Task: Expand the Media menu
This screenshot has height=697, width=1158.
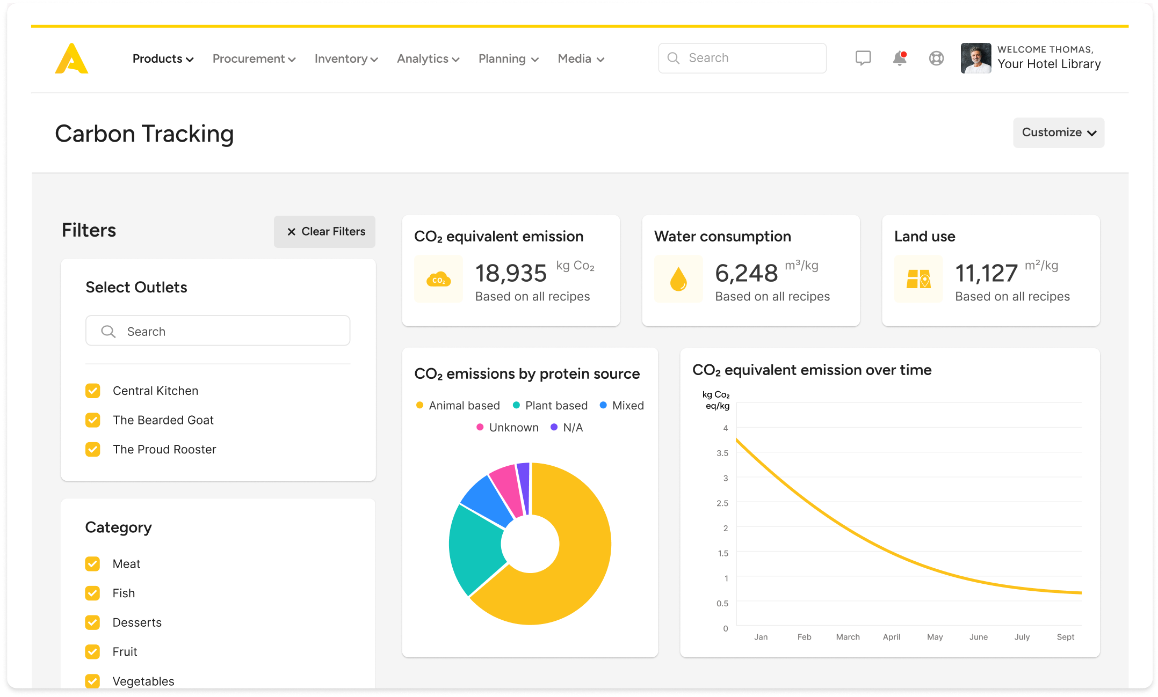Action: [581, 58]
